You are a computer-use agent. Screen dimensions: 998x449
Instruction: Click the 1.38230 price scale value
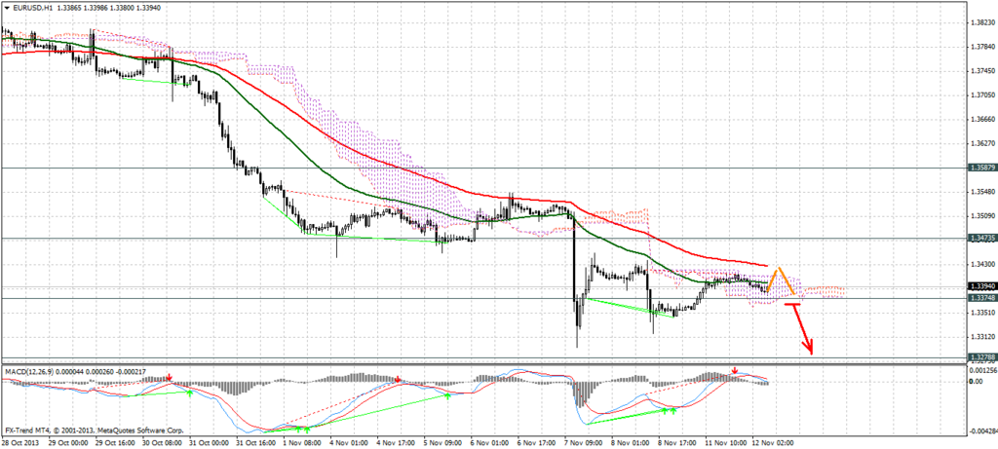click(982, 23)
